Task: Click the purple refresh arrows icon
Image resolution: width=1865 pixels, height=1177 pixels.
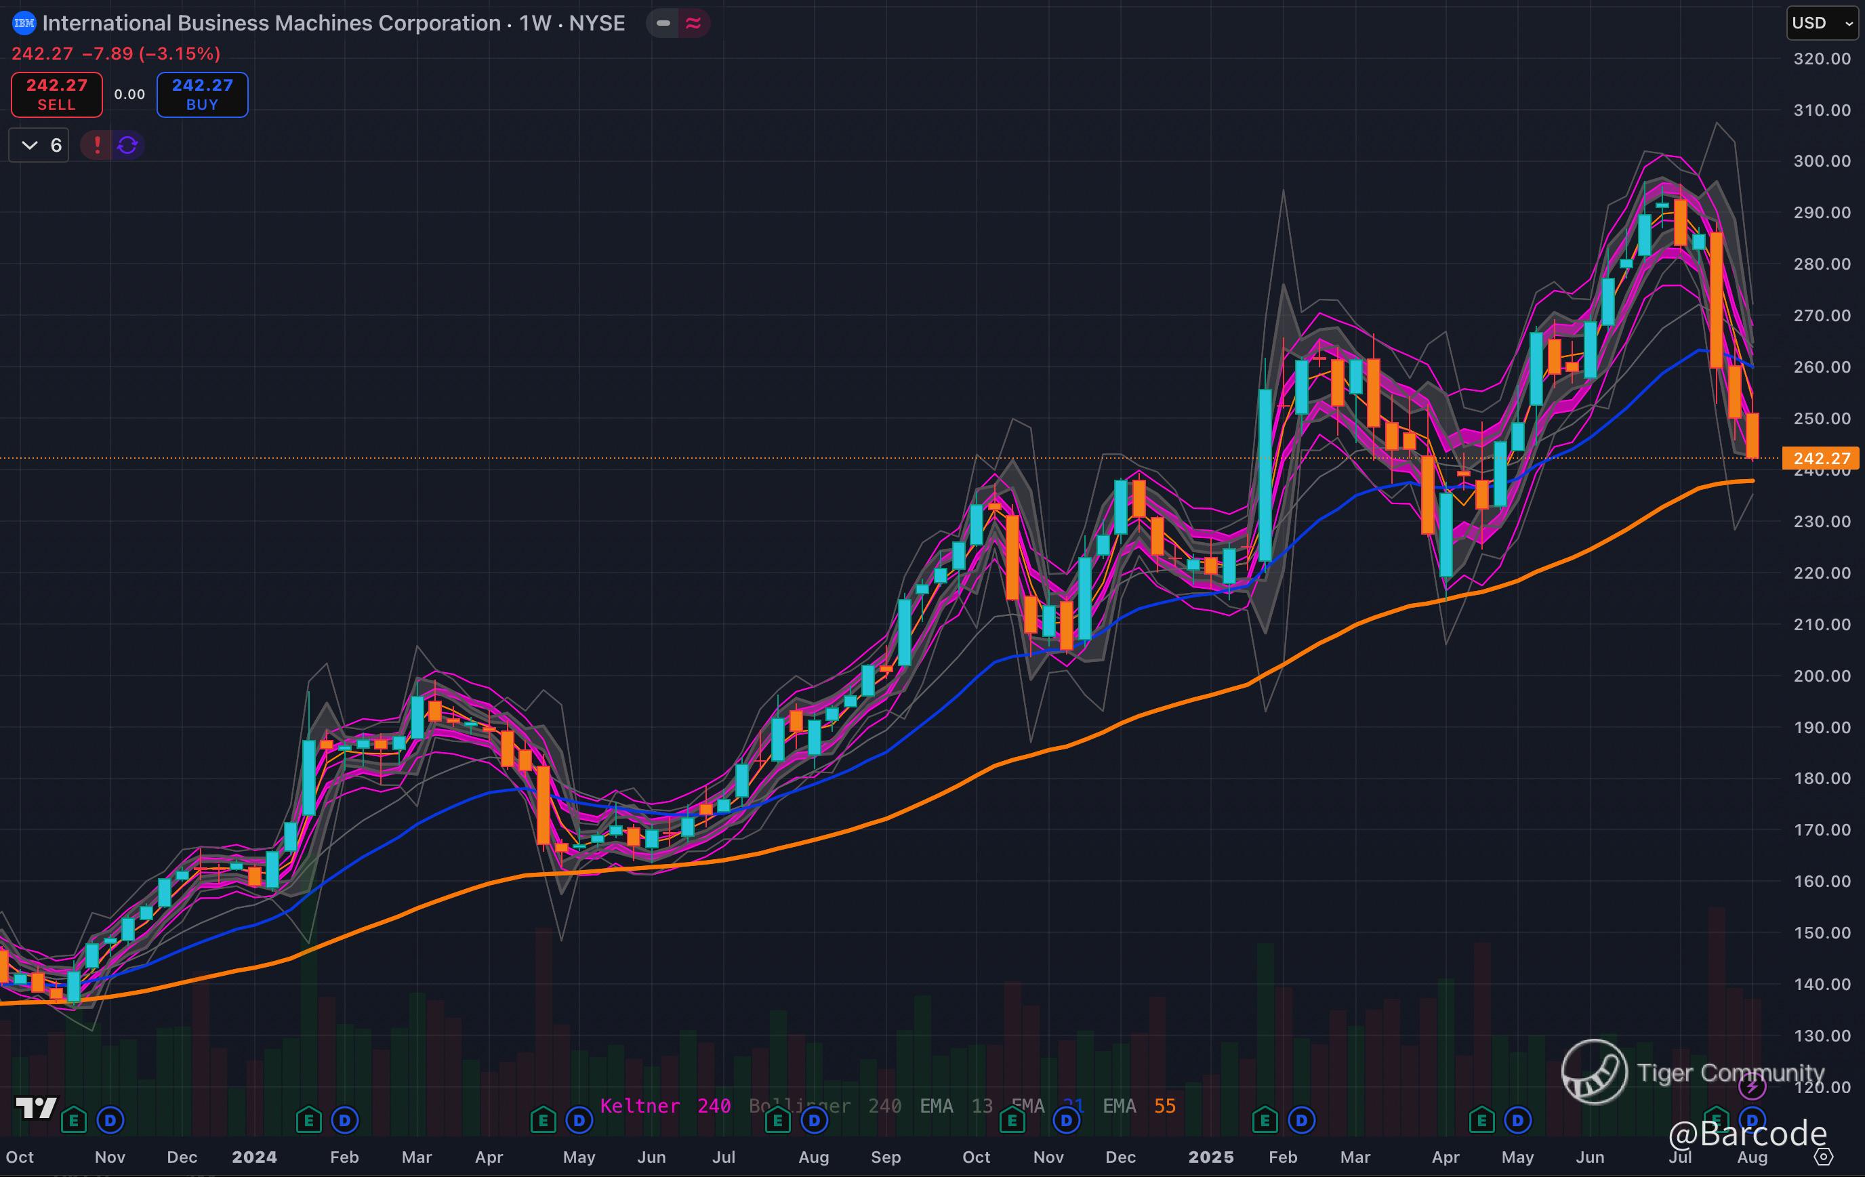Action: [x=128, y=145]
